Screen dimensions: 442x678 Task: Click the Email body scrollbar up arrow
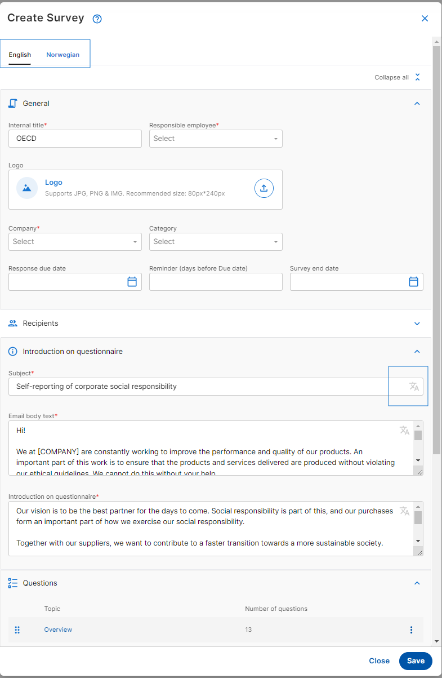point(418,426)
